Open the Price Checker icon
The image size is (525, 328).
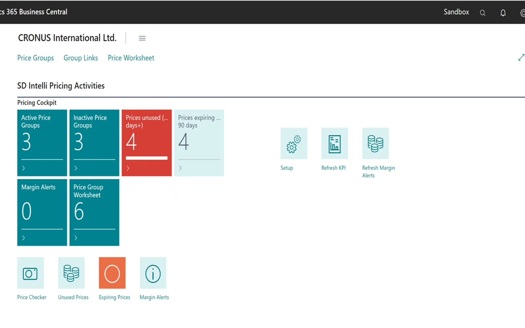point(30,273)
